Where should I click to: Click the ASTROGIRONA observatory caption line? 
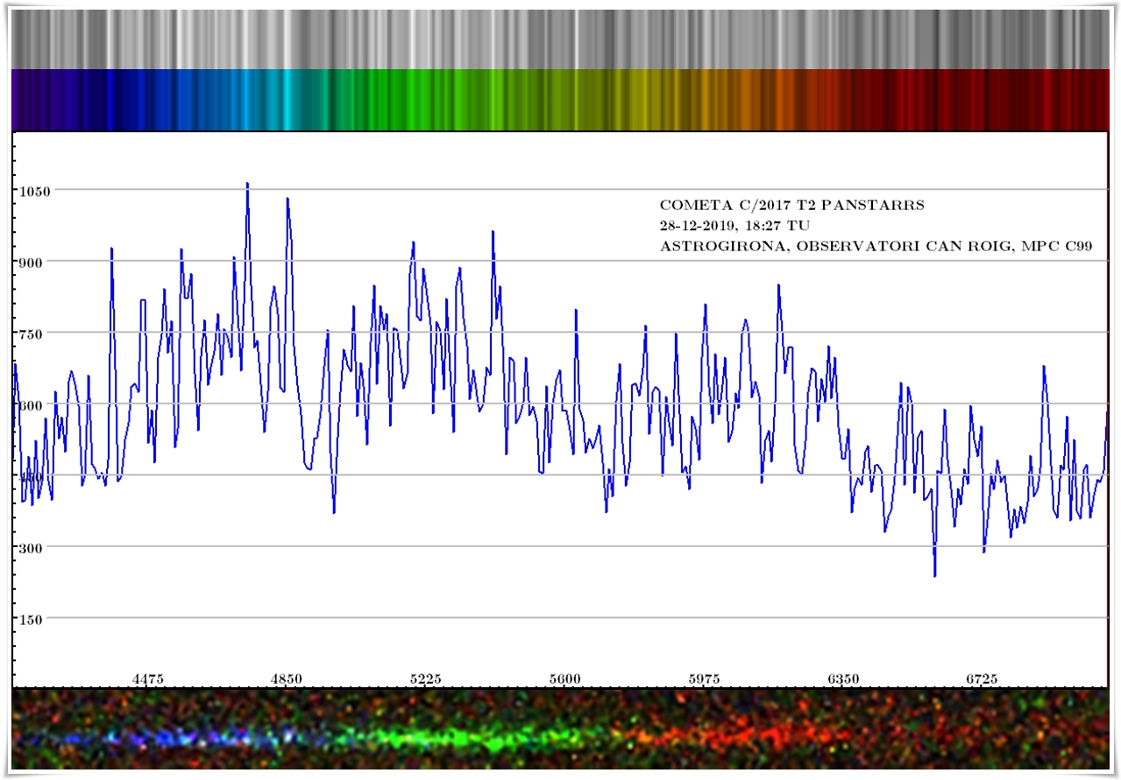(x=876, y=247)
